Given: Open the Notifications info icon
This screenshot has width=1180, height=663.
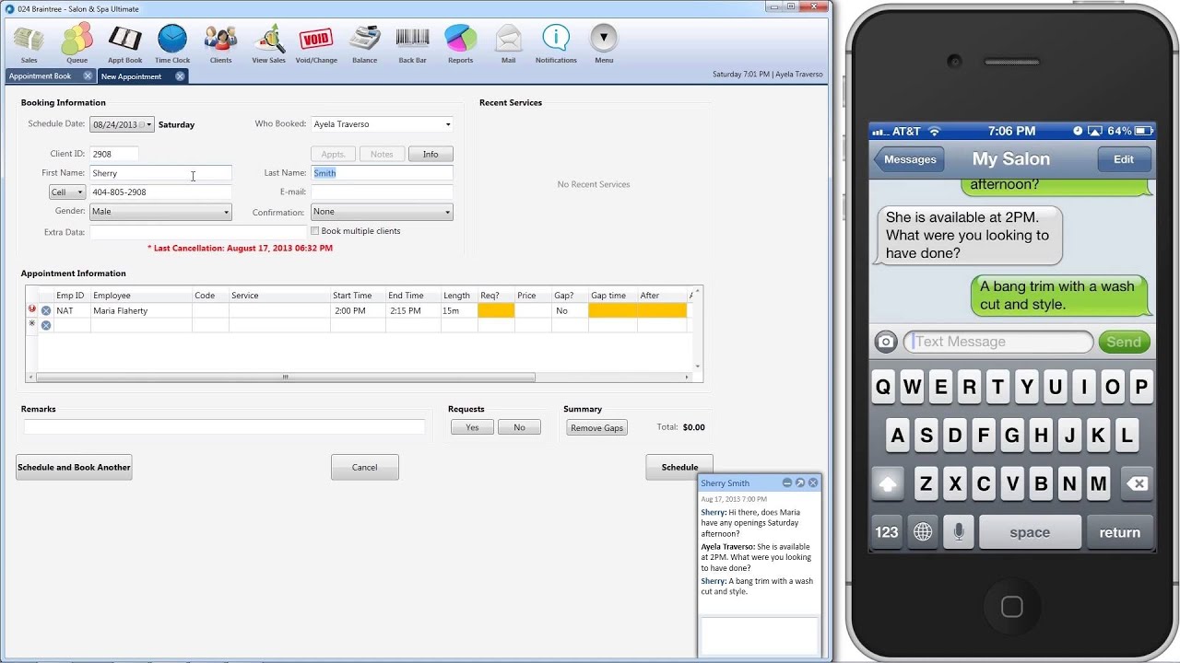Looking at the screenshot, I should coord(556,43).
